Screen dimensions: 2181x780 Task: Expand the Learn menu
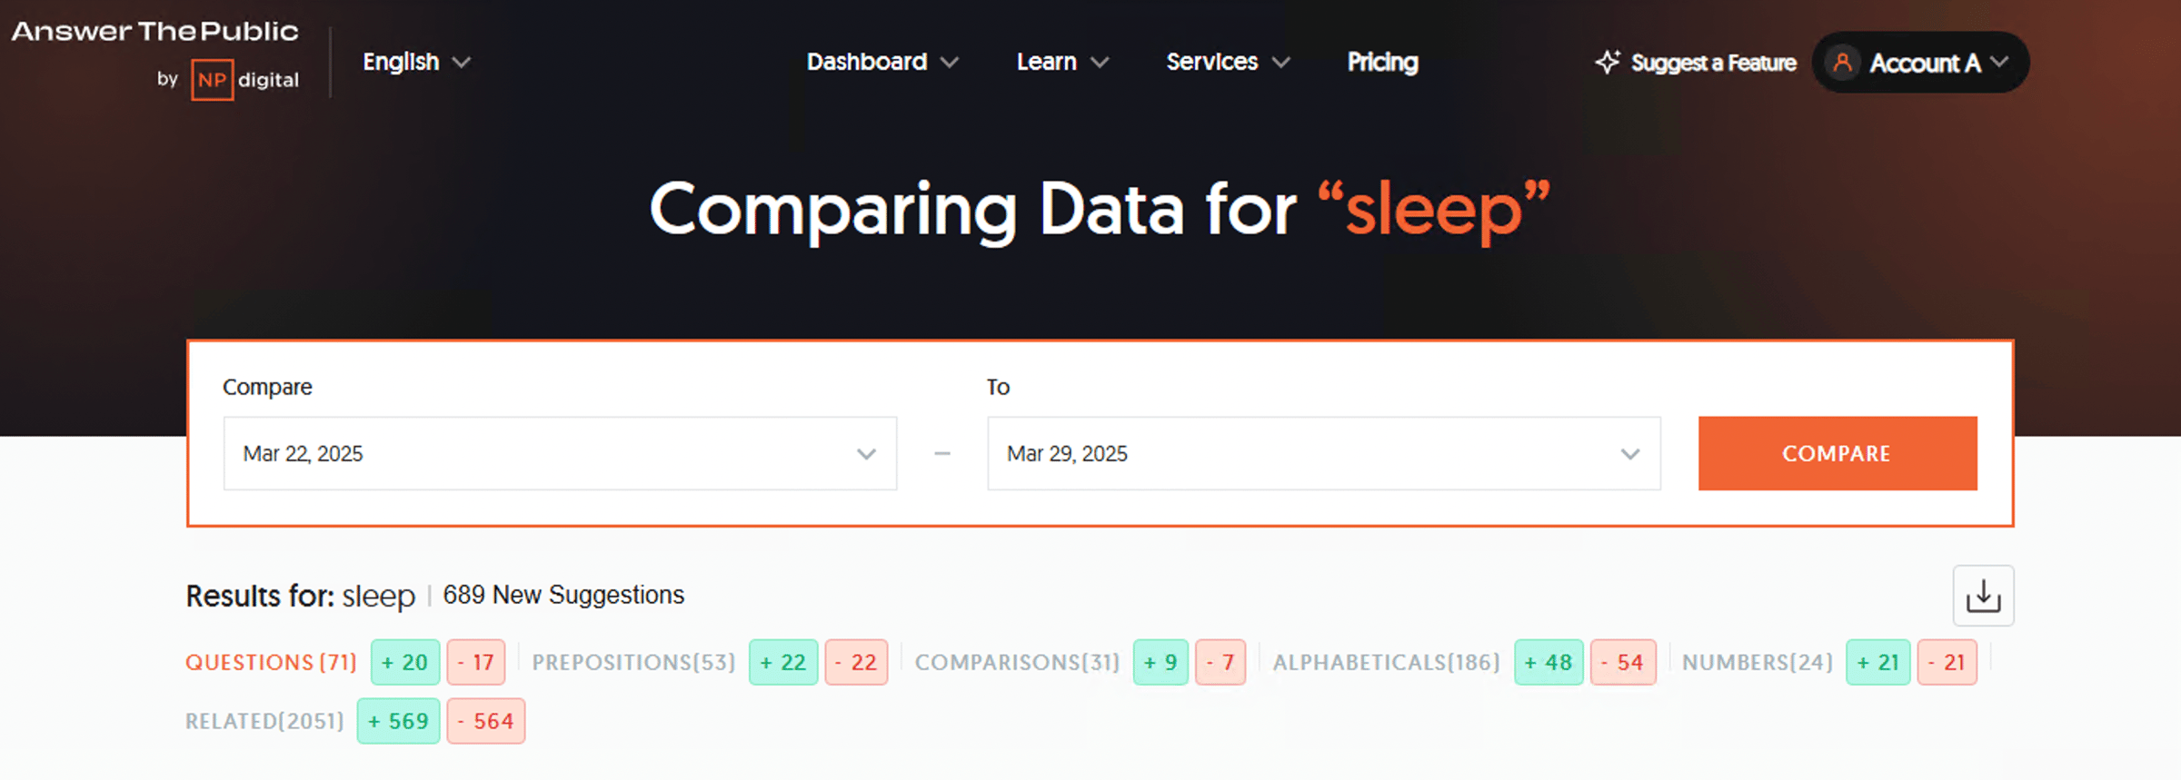1061,62
